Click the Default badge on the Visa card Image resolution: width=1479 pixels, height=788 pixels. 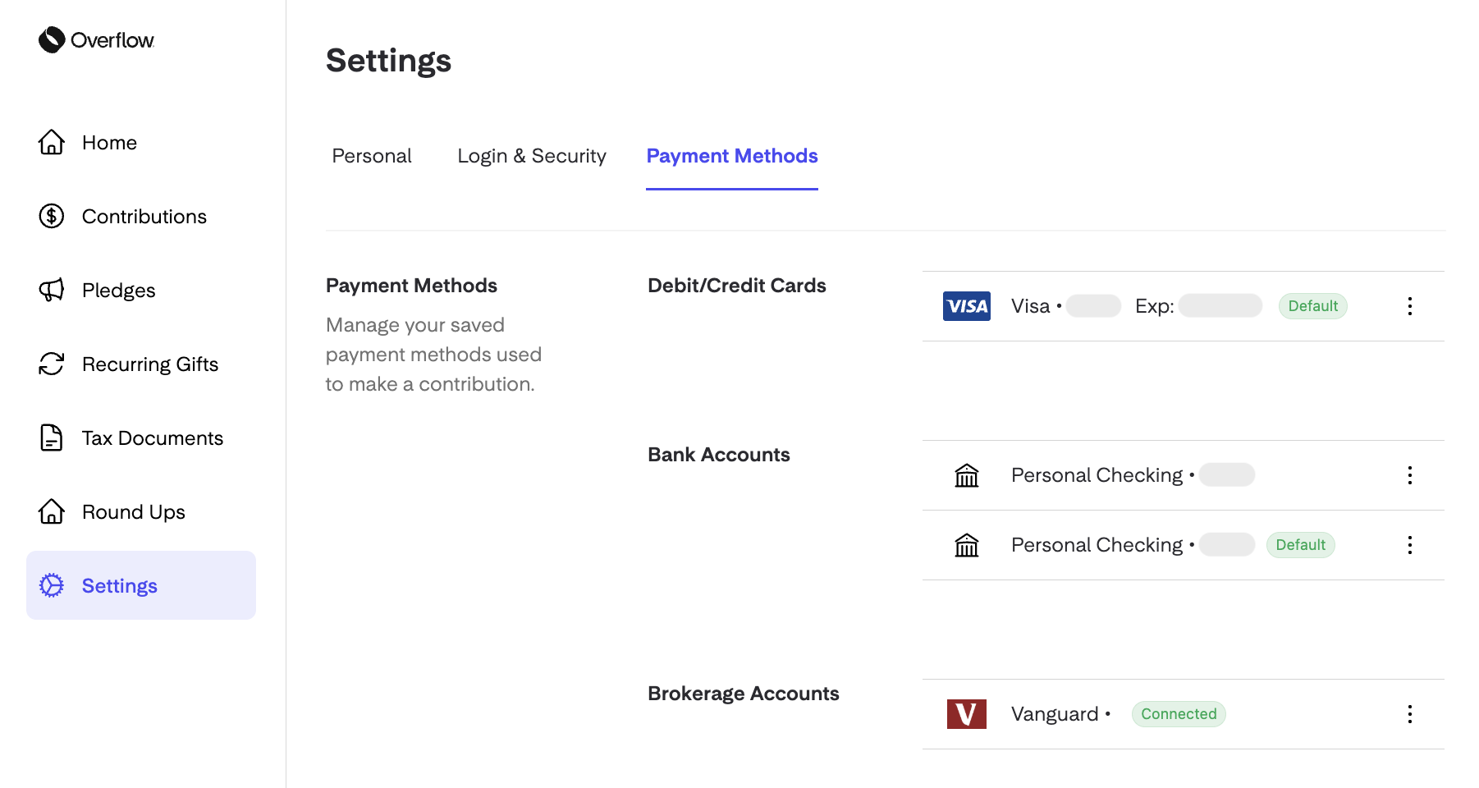coord(1313,305)
